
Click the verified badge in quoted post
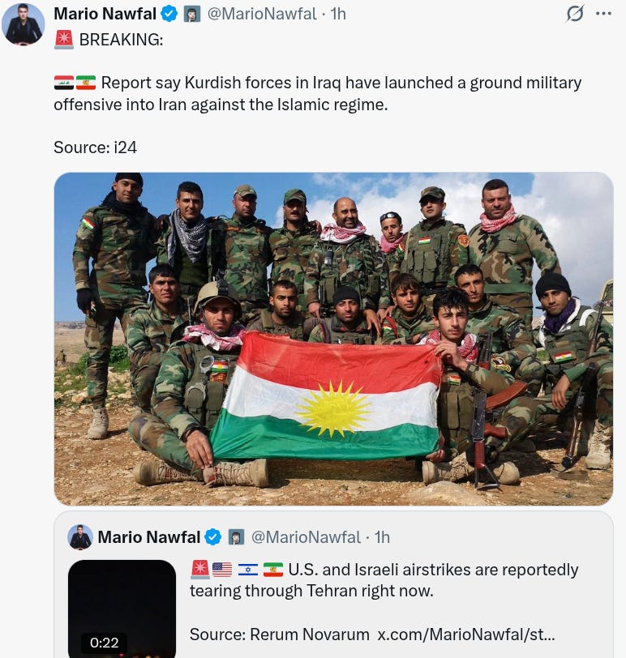[213, 537]
